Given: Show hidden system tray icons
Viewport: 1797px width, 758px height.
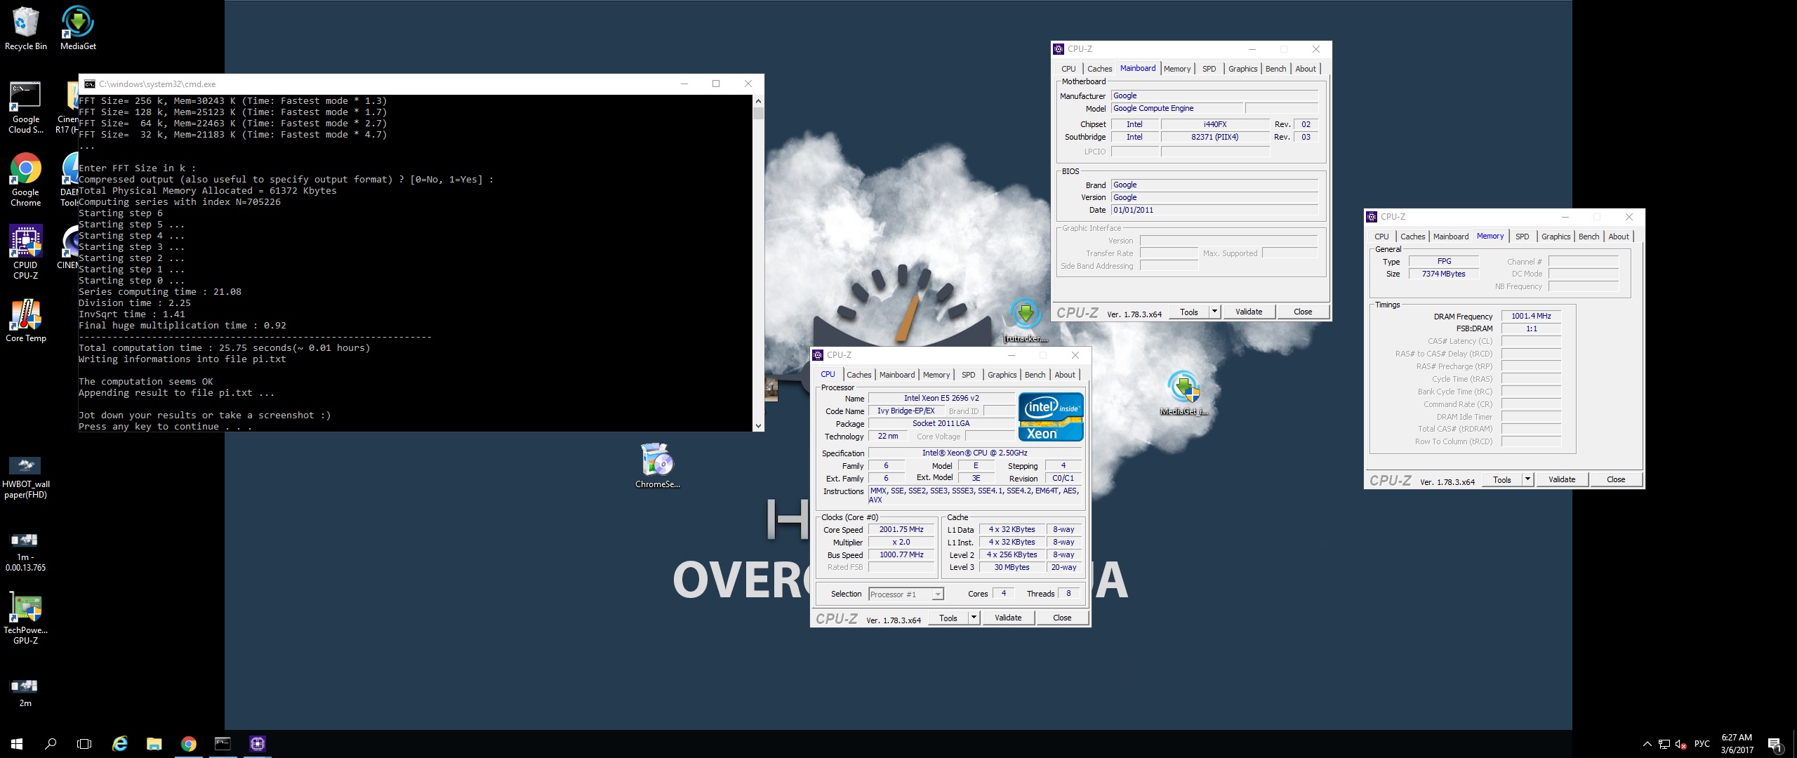Looking at the screenshot, I should point(1647,744).
